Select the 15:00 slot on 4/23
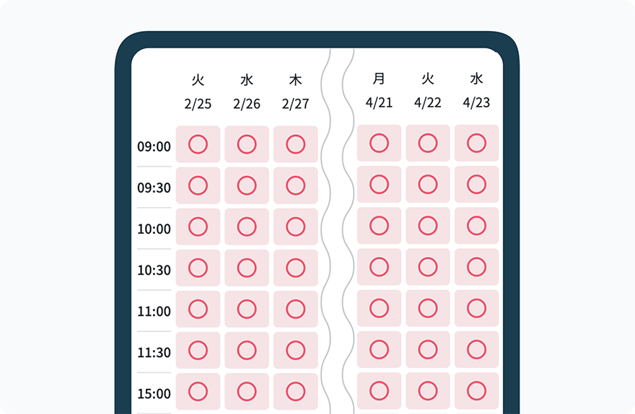 pos(476,390)
